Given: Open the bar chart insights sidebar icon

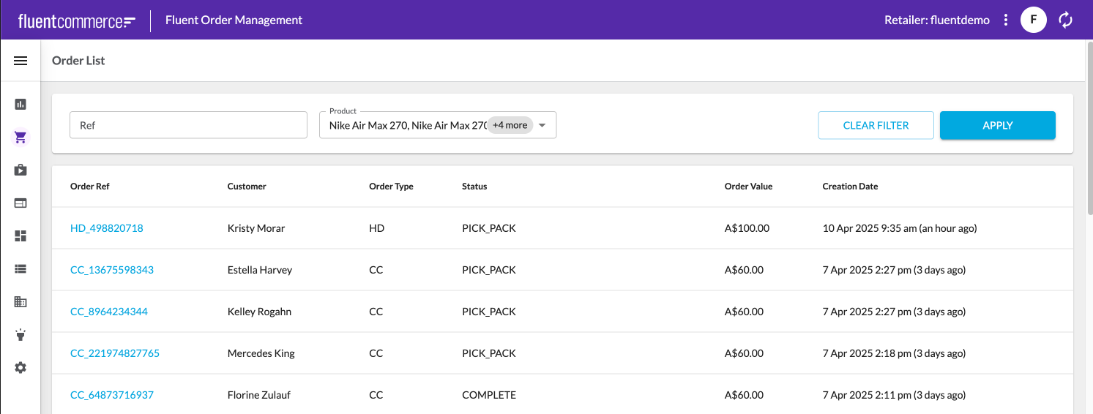Looking at the screenshot, I should pos(20,104).
